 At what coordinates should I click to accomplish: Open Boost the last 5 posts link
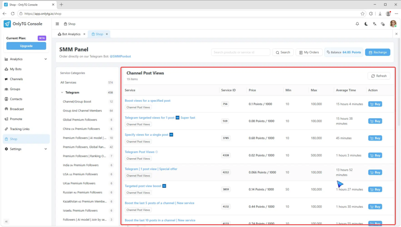[159, 203]
